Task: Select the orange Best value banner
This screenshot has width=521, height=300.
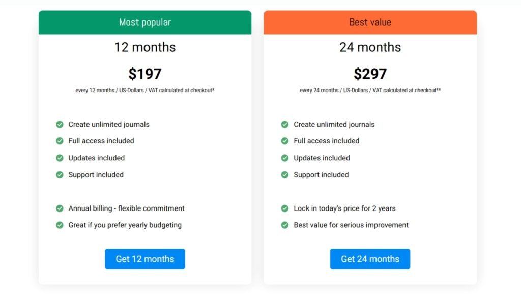Action: click(x=370, y=22)
